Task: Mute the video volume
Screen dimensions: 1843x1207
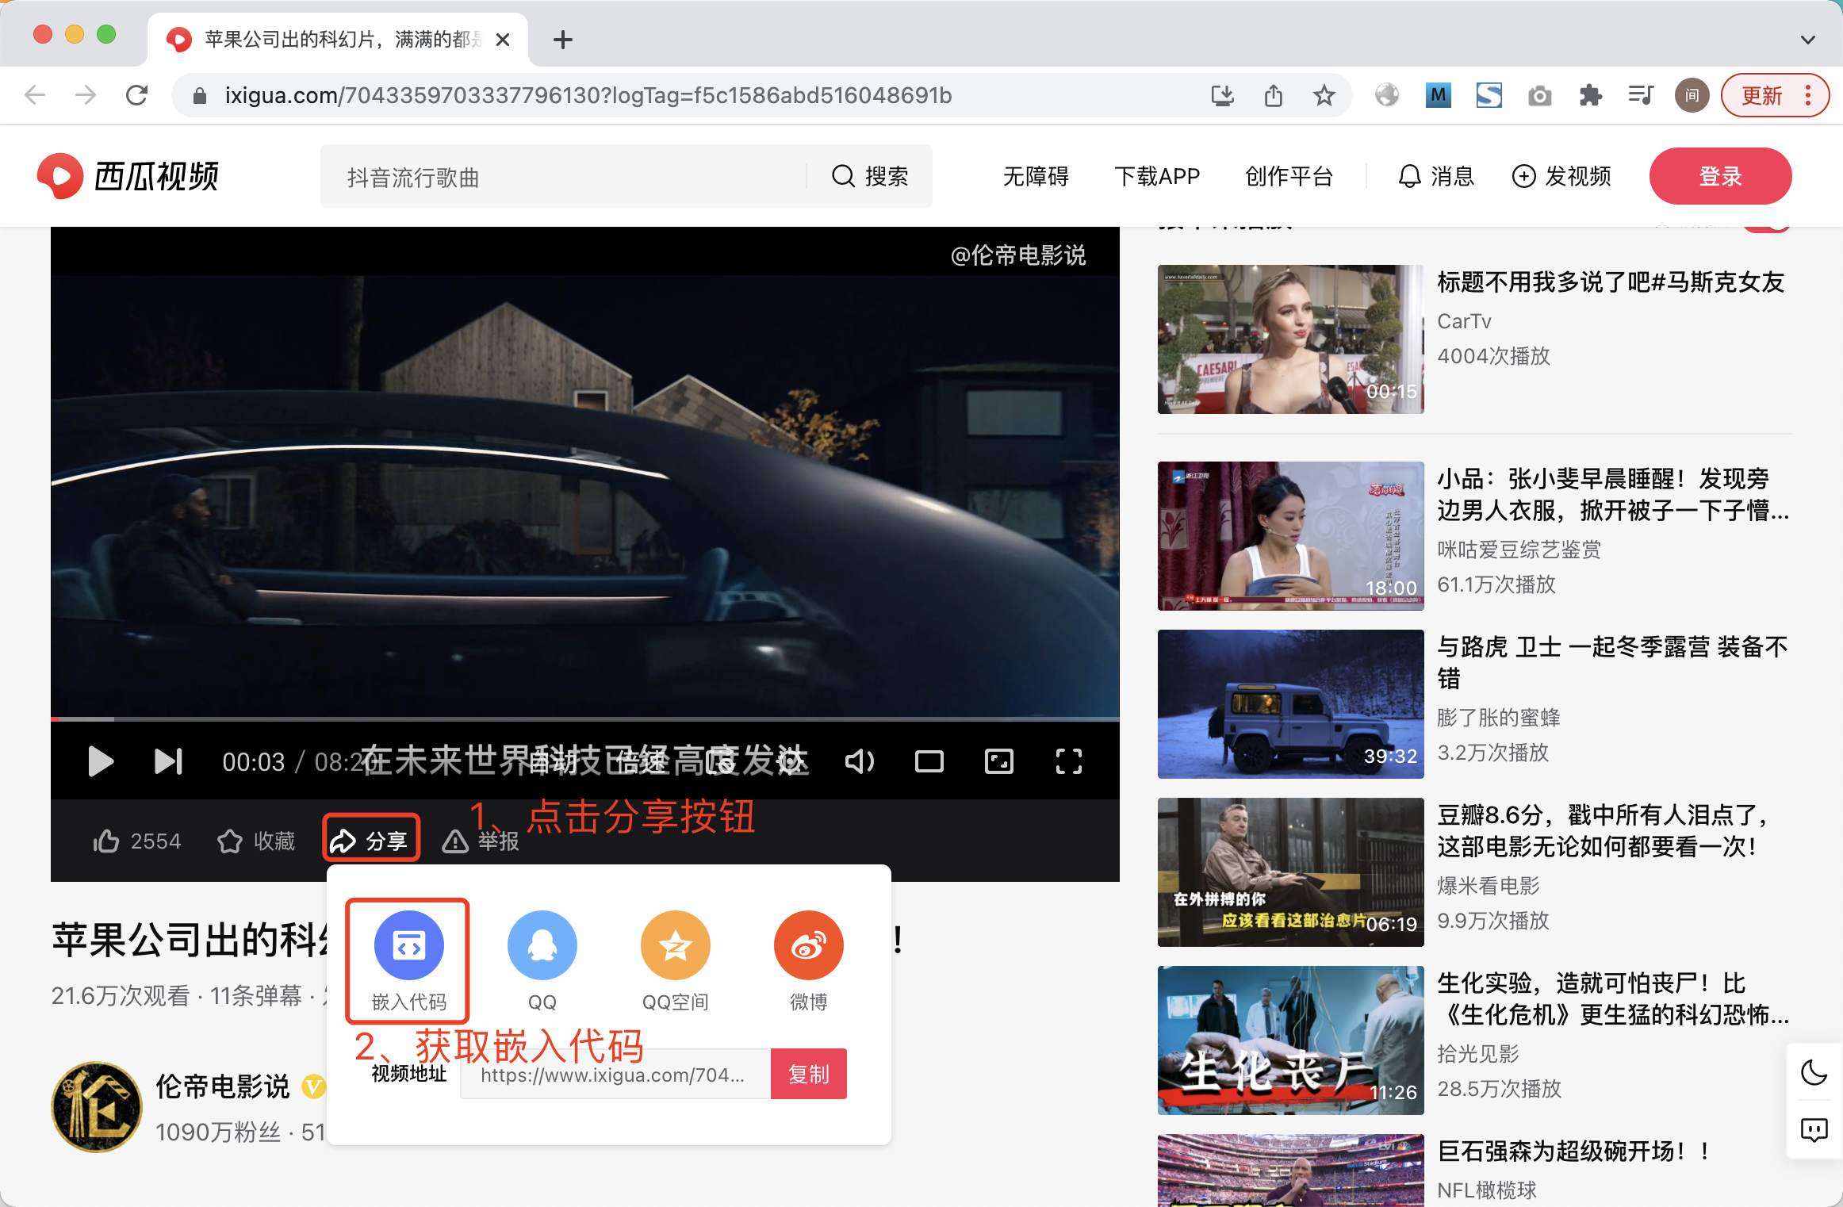Action: pos(859,761)
